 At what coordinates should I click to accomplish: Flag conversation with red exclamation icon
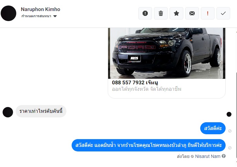208,13
